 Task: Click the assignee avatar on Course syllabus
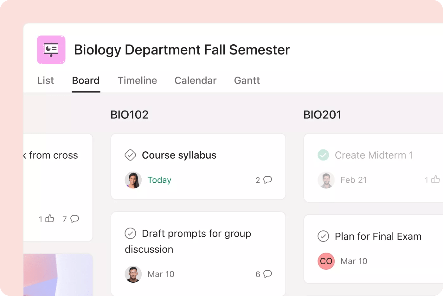[x=133, y=180]
